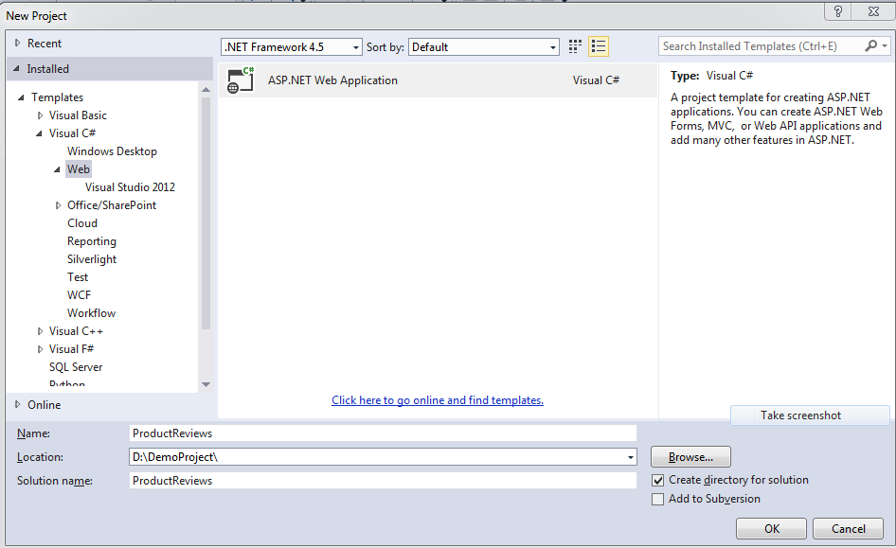Select the Visual C++ label
The width and height of the screenshot is (896, 548).
[x=76, y=331]
